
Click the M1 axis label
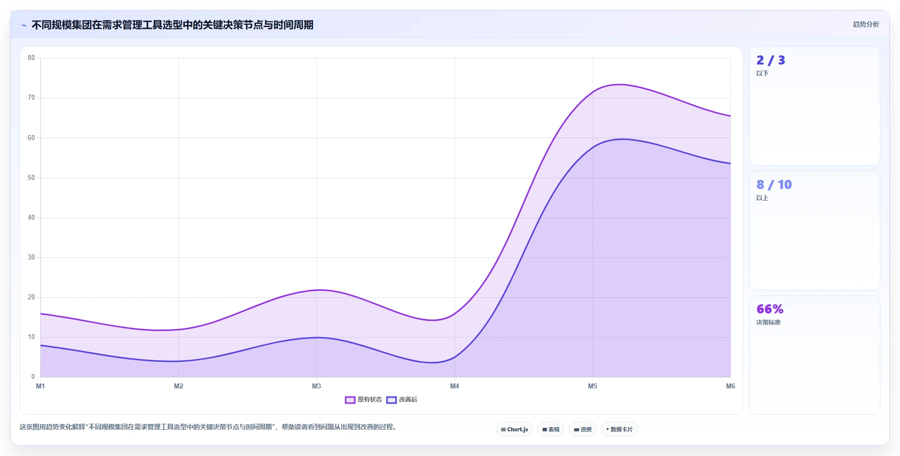coord(40,386)
